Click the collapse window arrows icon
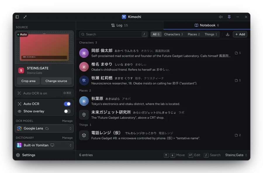 (25, 17)
